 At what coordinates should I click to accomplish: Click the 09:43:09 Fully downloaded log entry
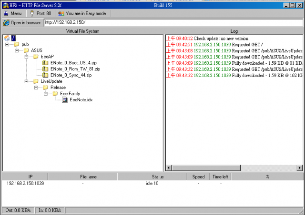pyautogui.click(x=234, y=63)
